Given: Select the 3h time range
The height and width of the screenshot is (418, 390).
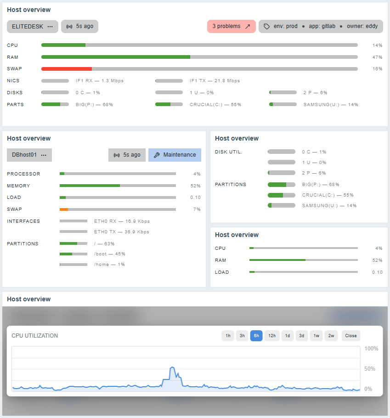Looking at the screenshot, I should pos(242,336).
